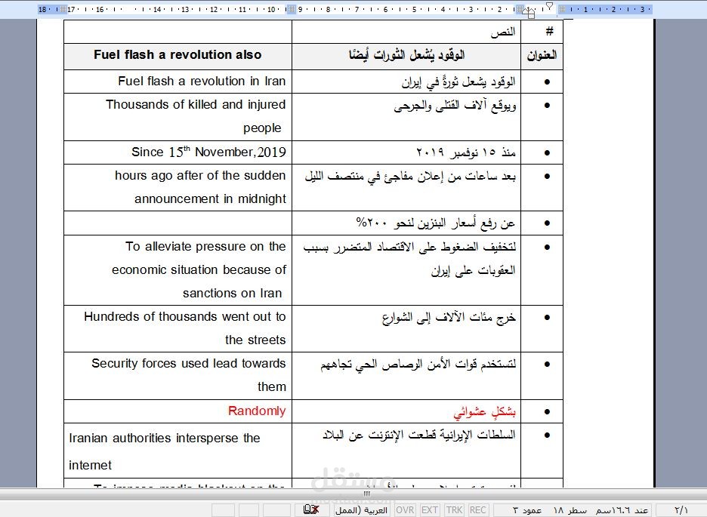The height and width of the screenshot is (517, 707).
Task: Click the Arabic text 'عن رفع أسعار البنزين لنحو ٢٠٠%'
Action: pos(436,223)
